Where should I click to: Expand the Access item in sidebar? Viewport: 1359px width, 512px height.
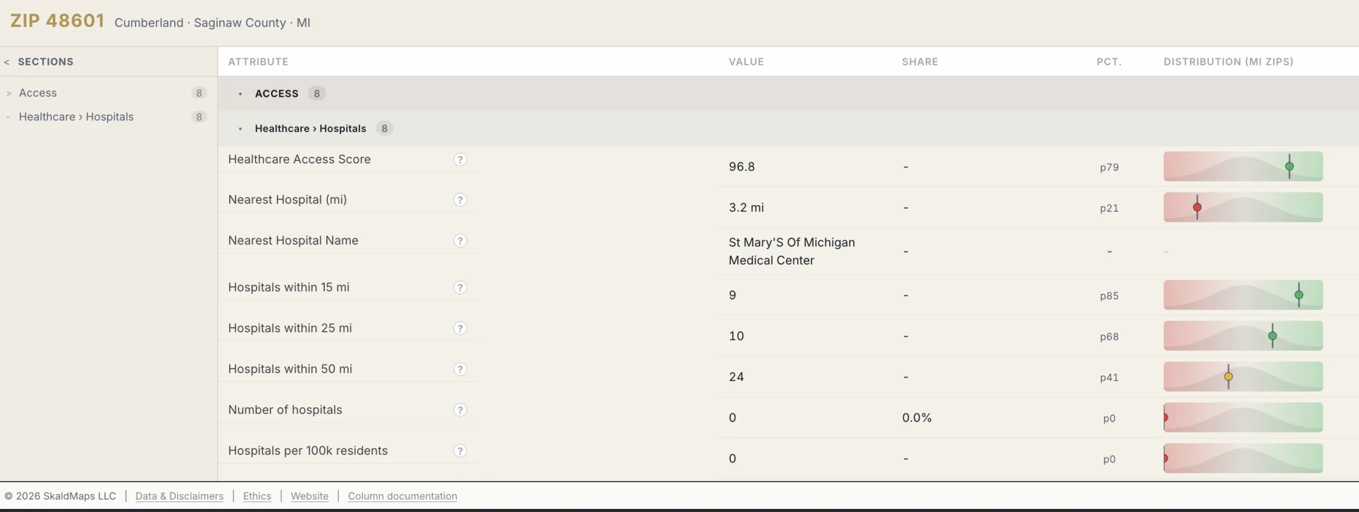9,93
